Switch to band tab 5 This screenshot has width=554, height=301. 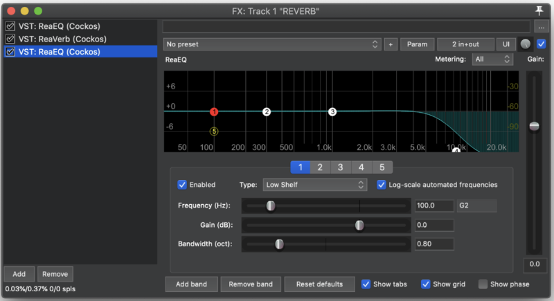coord(382,167)
